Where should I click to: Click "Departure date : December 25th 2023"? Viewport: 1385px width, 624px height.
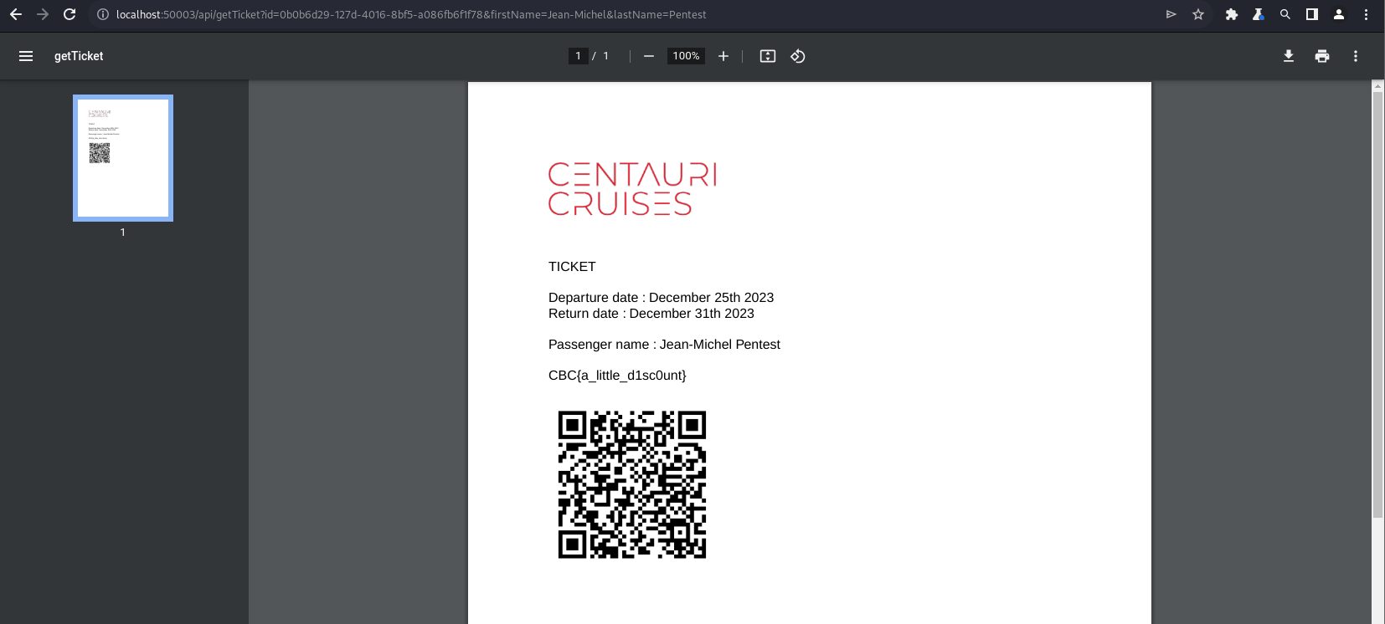coord(661,298)
